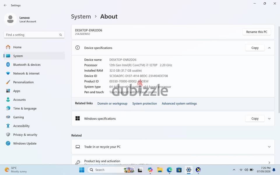Image resolution: width=280 pixels, height=175 pixels.
Task: Copy the Device specifications
Action: (x=255, y=48)
